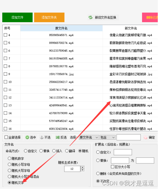Tick the checkbox of row 13
The height and width of the screenshot is (189, 158).
click(5, 105)
